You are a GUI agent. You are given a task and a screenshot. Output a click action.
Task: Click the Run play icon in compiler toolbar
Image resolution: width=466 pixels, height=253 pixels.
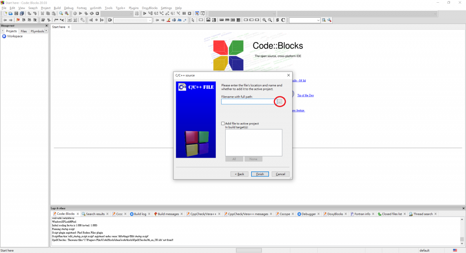80,13
